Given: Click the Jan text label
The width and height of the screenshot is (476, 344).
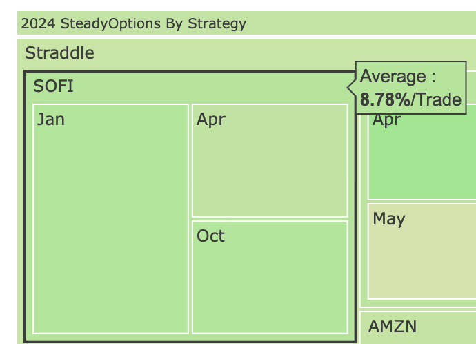Looking at the screenshot, I should click(x=50, y=119).
